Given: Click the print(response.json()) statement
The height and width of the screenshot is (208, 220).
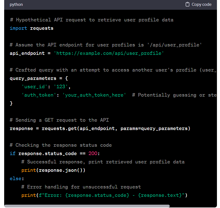Looking at the screenshot, I should point(53,170).
